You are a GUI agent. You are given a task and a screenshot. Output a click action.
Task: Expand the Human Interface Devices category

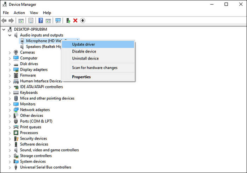10,81
